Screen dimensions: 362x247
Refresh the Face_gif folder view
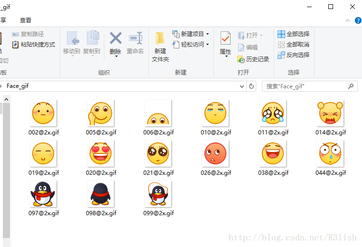coord(251,86)
